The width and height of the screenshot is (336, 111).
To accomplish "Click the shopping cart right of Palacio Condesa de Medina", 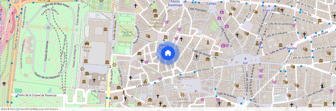I will click(x=167, y=22).
